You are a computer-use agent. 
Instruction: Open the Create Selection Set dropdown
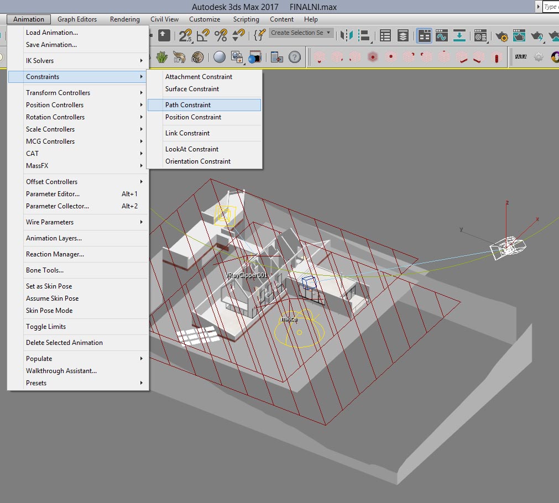301,33
